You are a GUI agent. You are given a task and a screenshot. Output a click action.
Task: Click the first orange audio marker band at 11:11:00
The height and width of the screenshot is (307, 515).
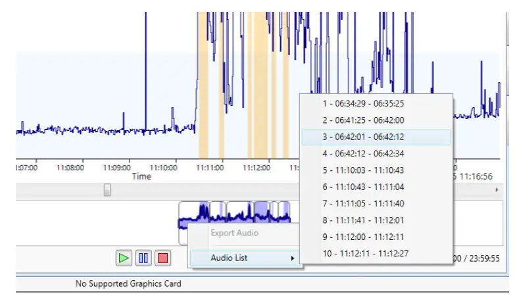pyautogui.click(x=203, y=85)
